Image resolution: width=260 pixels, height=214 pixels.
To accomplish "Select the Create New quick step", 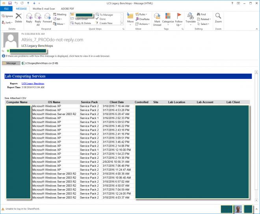I will (x=104, y=23).
